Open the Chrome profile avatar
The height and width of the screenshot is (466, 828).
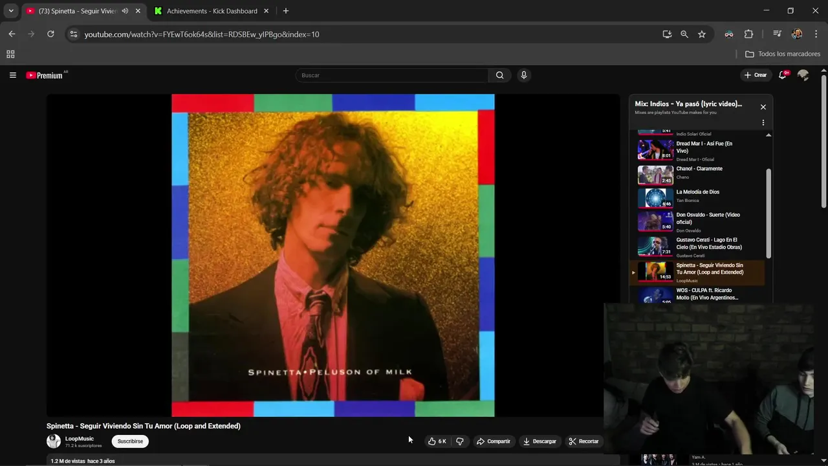[x=797, y=34]
